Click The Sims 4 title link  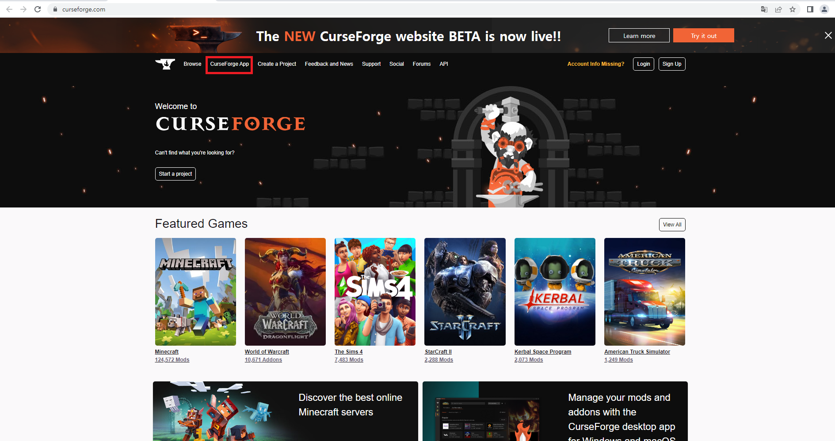(349, 352)
